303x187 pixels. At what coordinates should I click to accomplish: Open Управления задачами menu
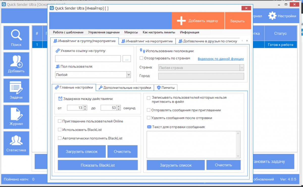pos(104,32)
